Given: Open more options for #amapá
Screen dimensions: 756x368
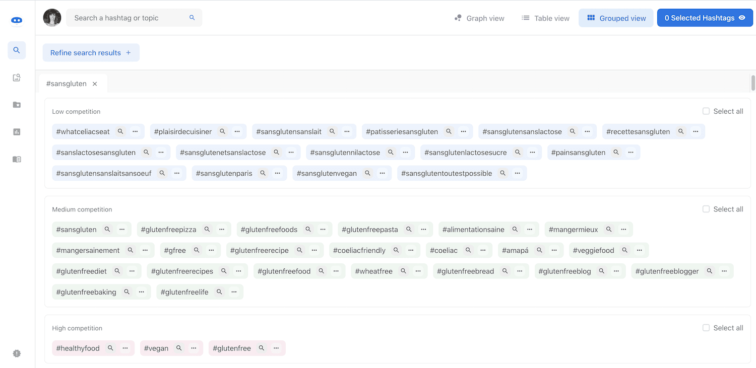Looking at the screenshot, I should 554,250.
